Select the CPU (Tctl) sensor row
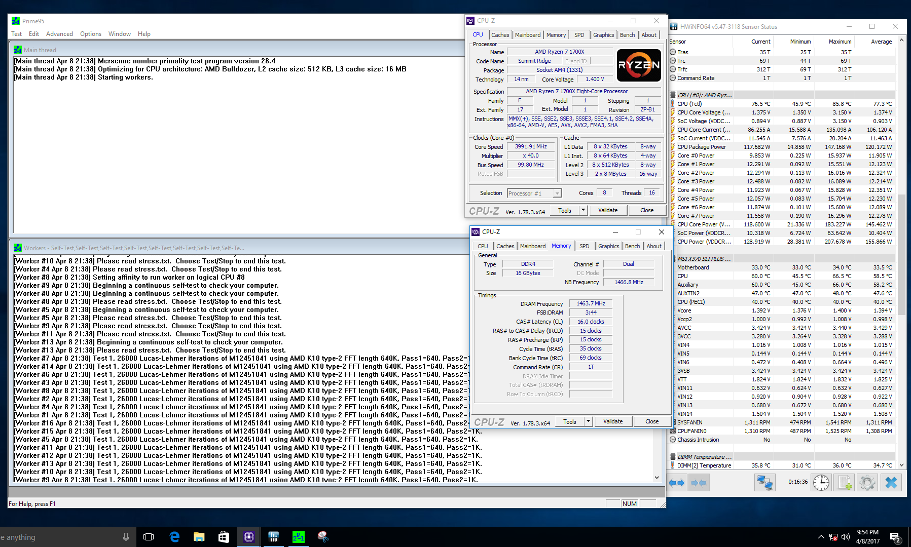The height and width of the screenshot is (547, 911). (782, 104)
